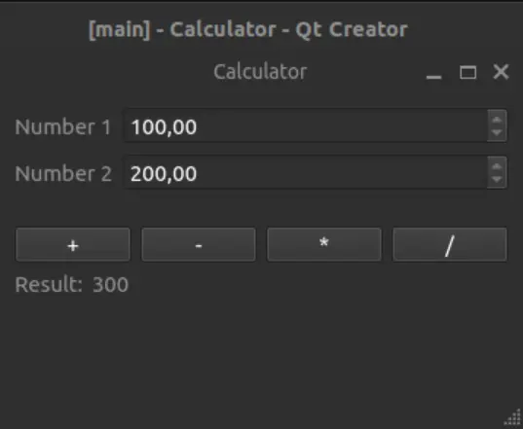Click the Qt Creator window title text
523x429 pixels.
click(x=248, y=29)
